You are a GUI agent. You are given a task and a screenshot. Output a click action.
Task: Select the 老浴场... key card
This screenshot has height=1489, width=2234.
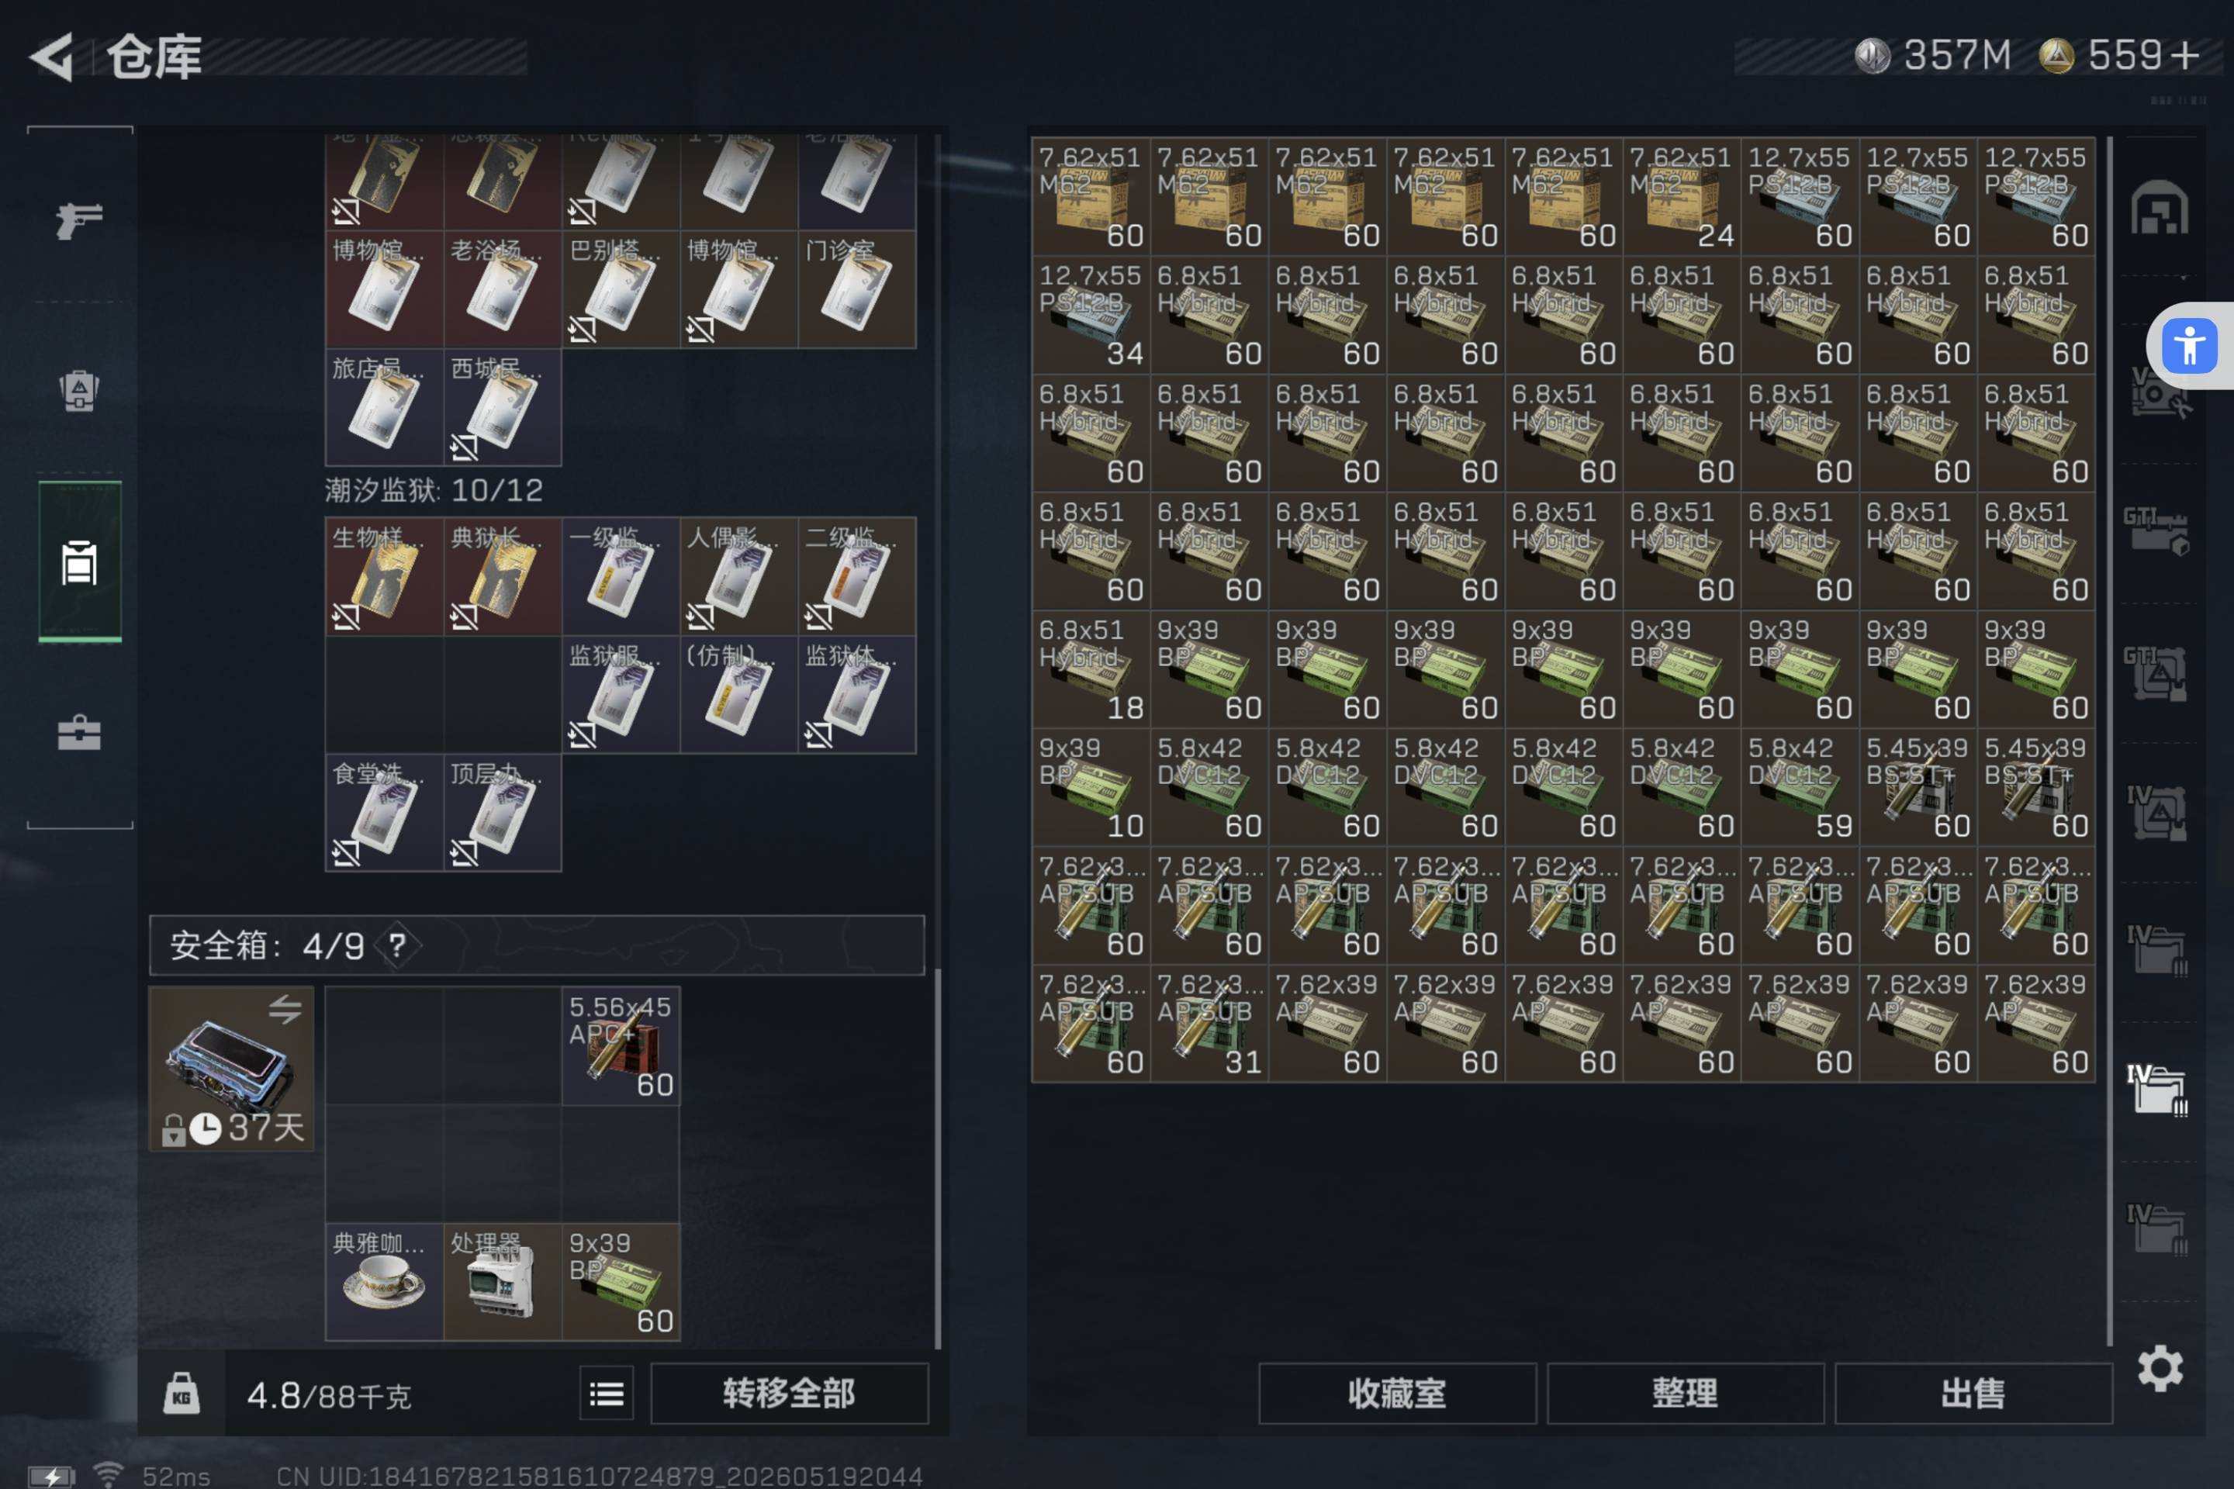(503, 288)
